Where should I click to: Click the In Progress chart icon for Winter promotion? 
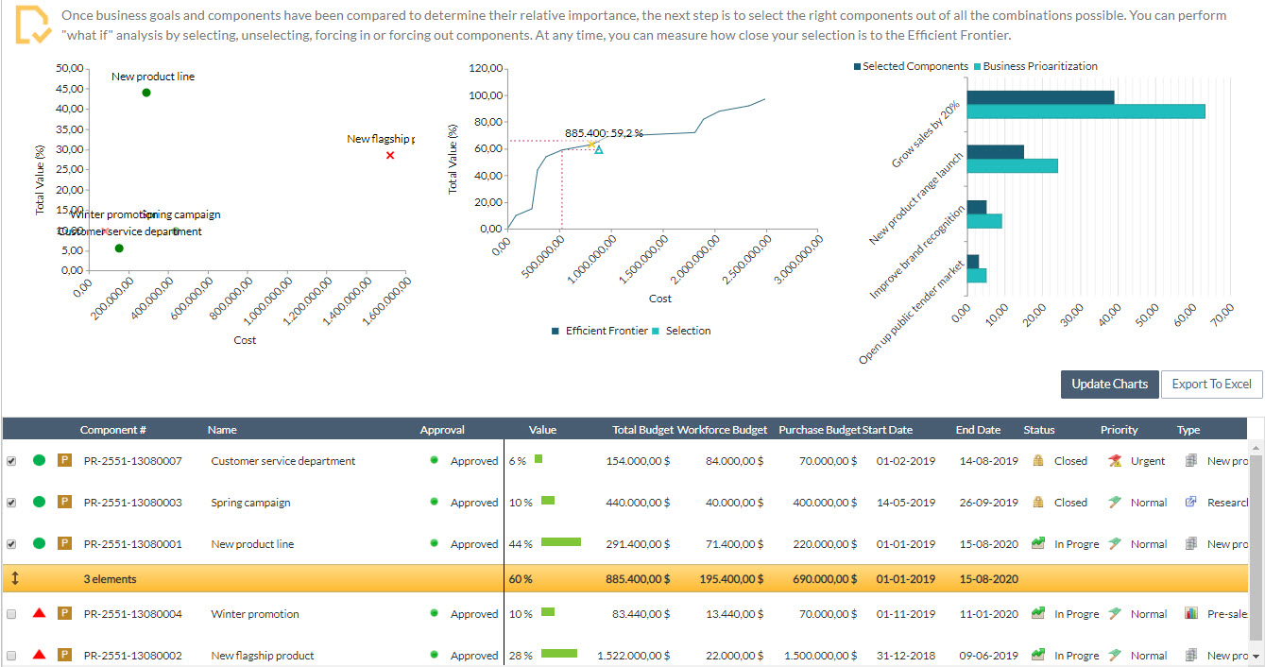(1038, 614)
